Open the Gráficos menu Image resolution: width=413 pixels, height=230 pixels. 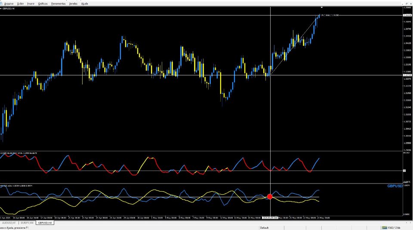tap(43, 4)
